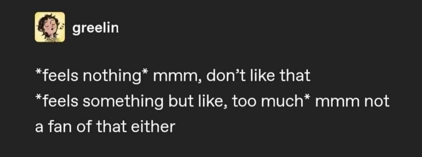Click "don't like that" text

tap(257, 76)
